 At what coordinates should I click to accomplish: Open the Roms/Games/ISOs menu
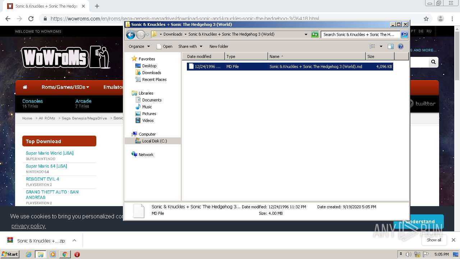coord(65,87)
